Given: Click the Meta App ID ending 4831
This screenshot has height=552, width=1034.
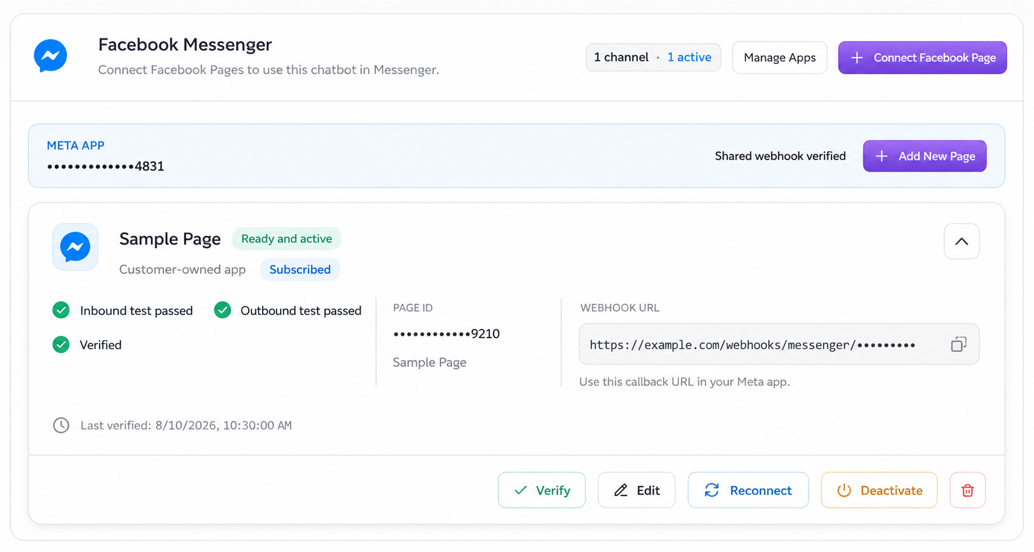Looking at the screenshot, I should pyautogui.click(x=105, y=166).
